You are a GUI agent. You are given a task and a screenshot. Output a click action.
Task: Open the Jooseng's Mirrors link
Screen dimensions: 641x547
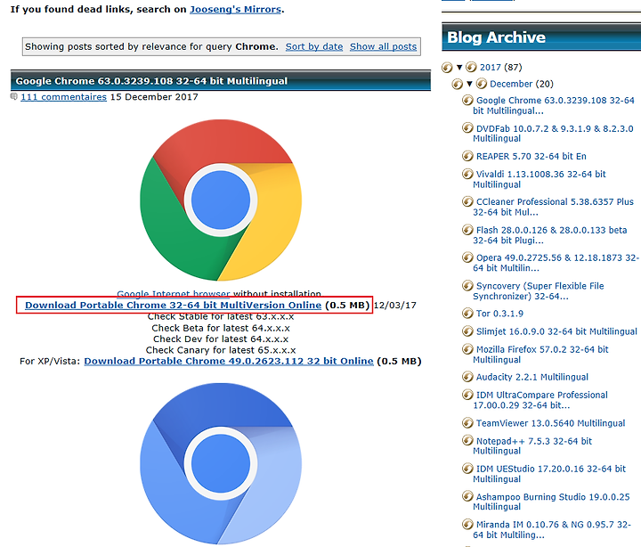pyautogui.click(x=235, y=10)
